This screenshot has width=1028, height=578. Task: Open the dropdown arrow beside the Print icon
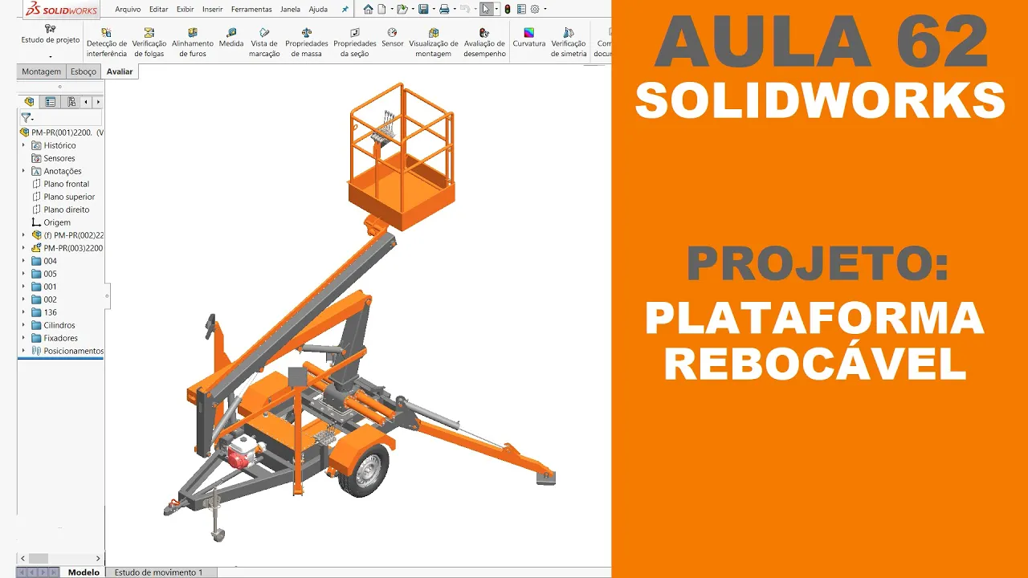pyautogui.click(x=453, y=10)
